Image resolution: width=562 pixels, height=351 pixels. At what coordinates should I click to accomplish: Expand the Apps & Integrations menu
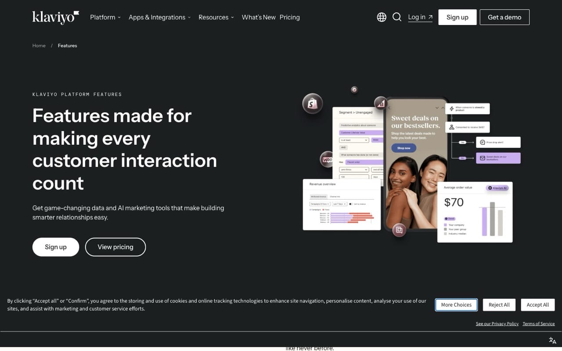point(160,17)
